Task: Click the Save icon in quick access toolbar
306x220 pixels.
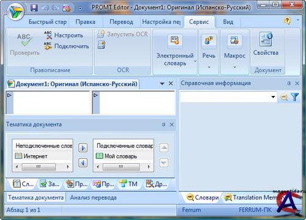Action: click(34, 8)
